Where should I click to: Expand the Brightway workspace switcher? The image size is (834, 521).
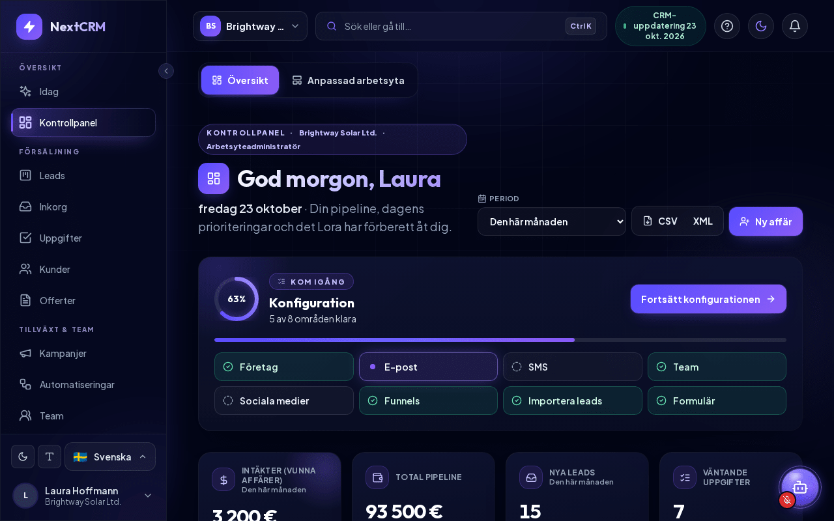pos(250,26)
